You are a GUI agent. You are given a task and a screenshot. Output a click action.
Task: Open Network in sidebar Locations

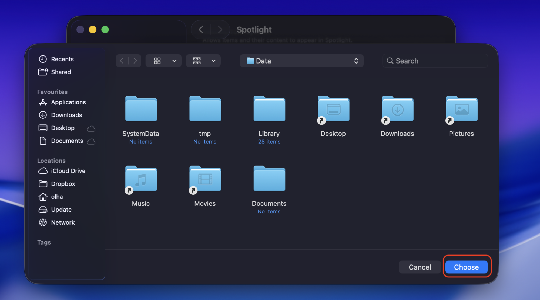click(x=57, y=222)
